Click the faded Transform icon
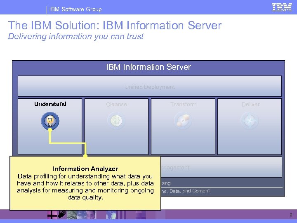The width and height of the screenshot is (297, 223). pos(183,121)
